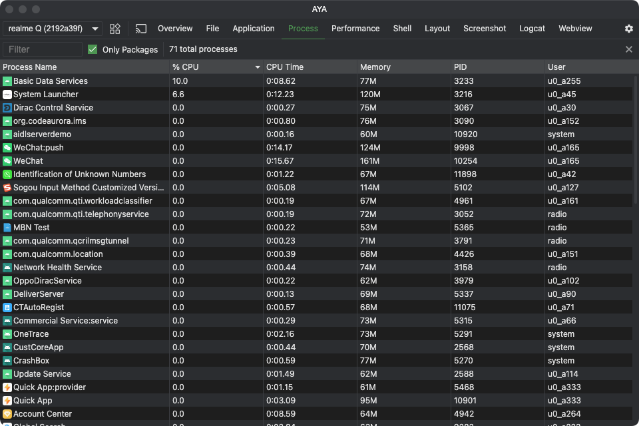639x426 pixels.
Task: Switch to the Application tab
Action: click(254, 29)
